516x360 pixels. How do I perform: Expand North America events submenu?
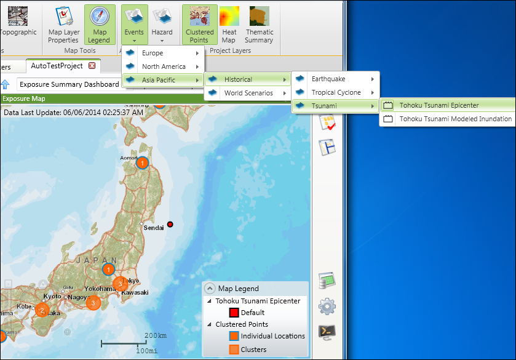click(x=163, y=66)
